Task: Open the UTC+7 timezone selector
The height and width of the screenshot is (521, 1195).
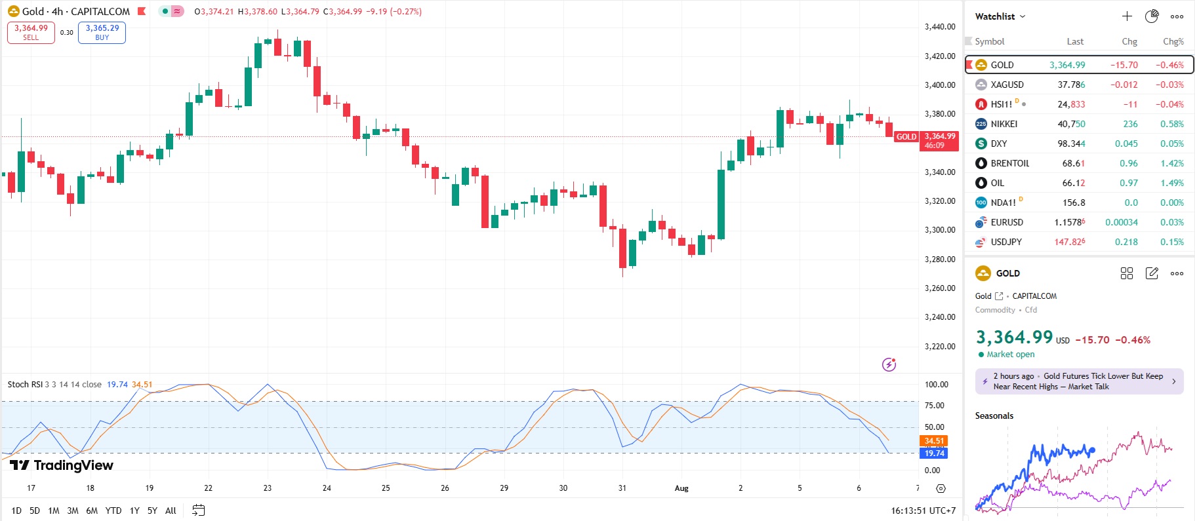Action: tap(923, 511)
